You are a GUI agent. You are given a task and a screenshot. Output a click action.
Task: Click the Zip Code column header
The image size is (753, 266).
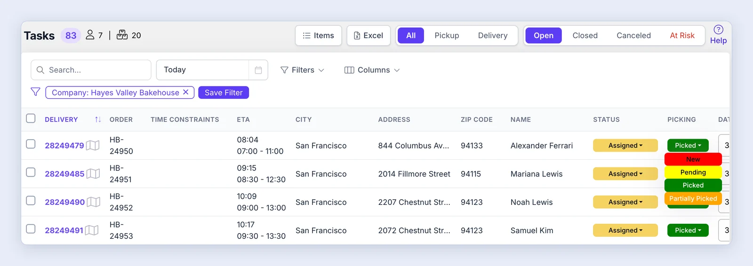[x=477, y=119]
